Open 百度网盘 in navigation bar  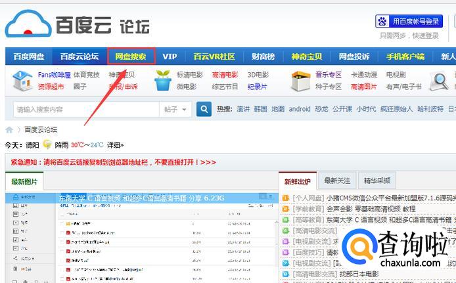(x=29, y=56)
